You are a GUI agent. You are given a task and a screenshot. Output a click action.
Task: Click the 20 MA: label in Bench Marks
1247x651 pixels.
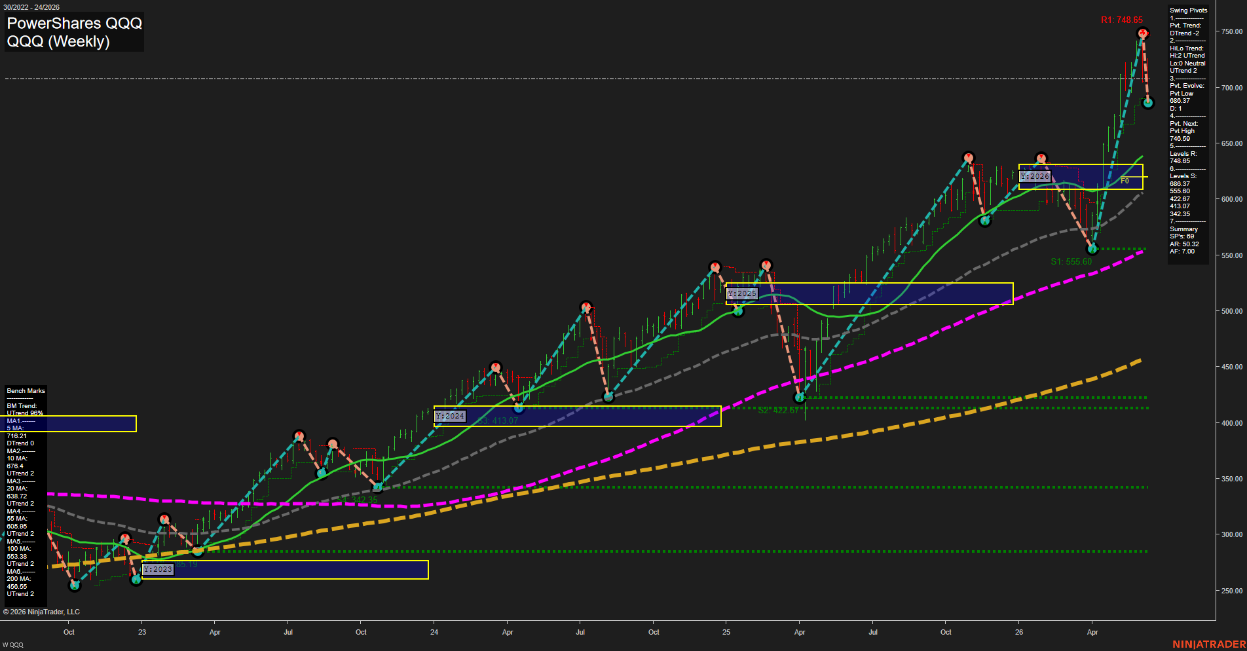17,489
